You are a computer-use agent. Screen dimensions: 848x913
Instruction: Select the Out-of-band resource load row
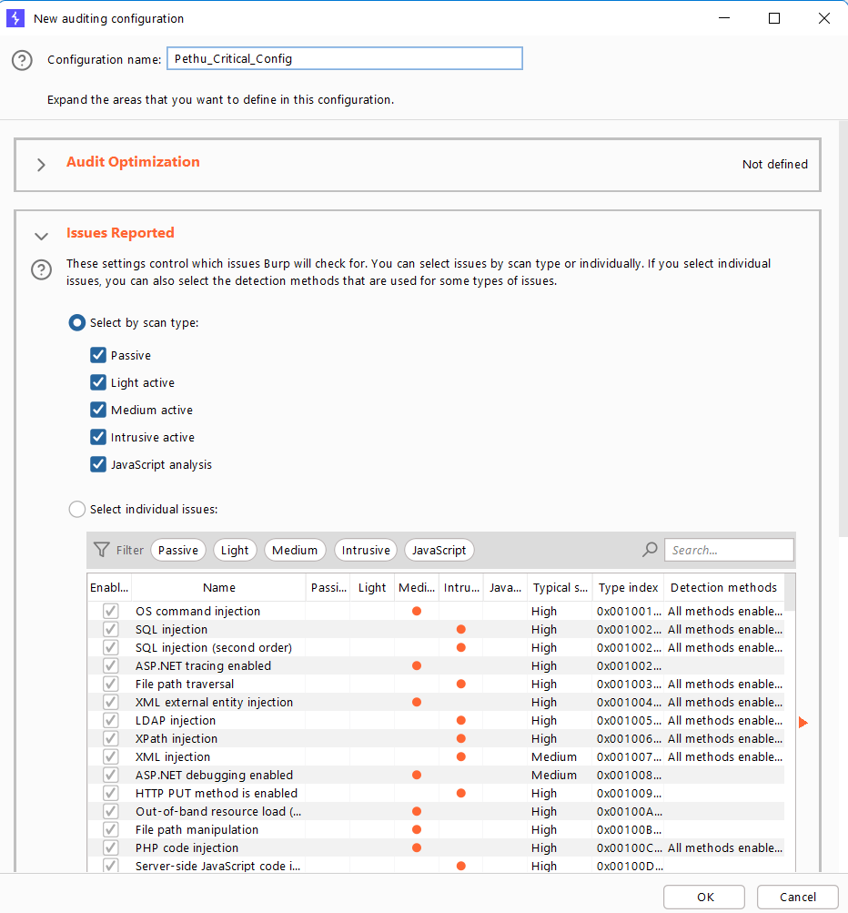(435, 811)
